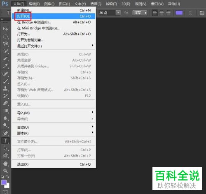Select the Move tool
The height and width of the screenshot is (194, 206).
point(5,29)
